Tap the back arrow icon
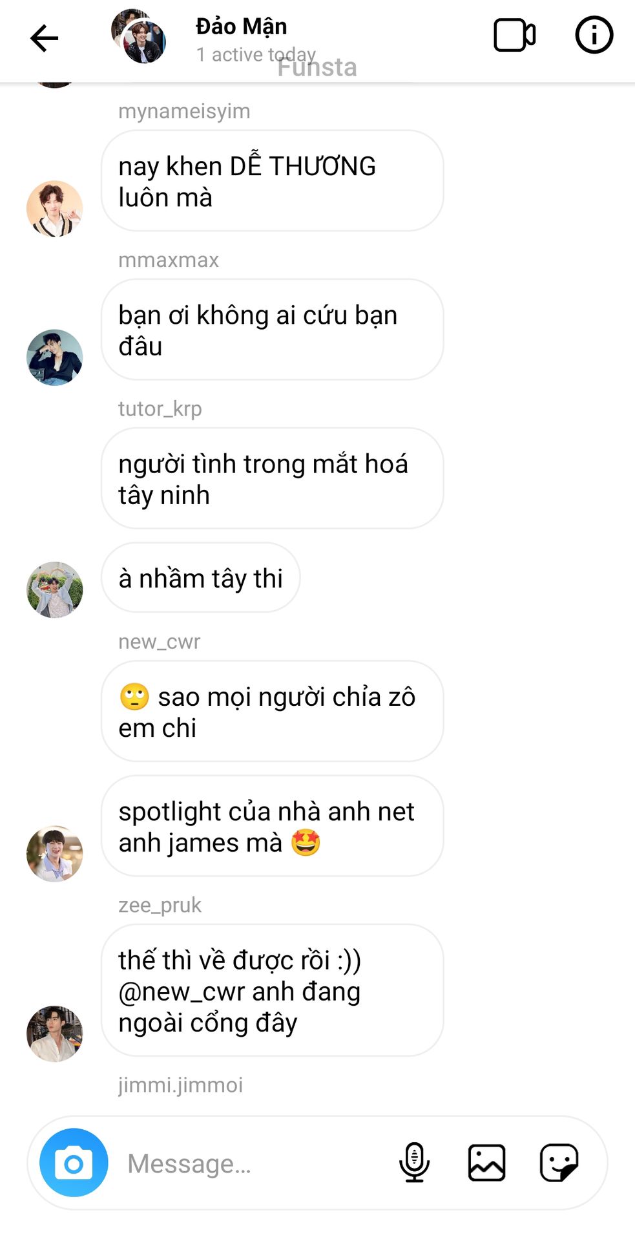 (x=44, y=38)
